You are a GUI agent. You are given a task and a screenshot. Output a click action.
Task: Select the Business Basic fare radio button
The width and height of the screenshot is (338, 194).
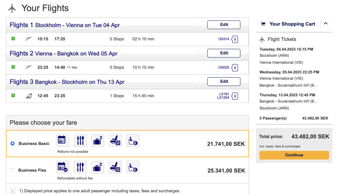click(12, 143)
